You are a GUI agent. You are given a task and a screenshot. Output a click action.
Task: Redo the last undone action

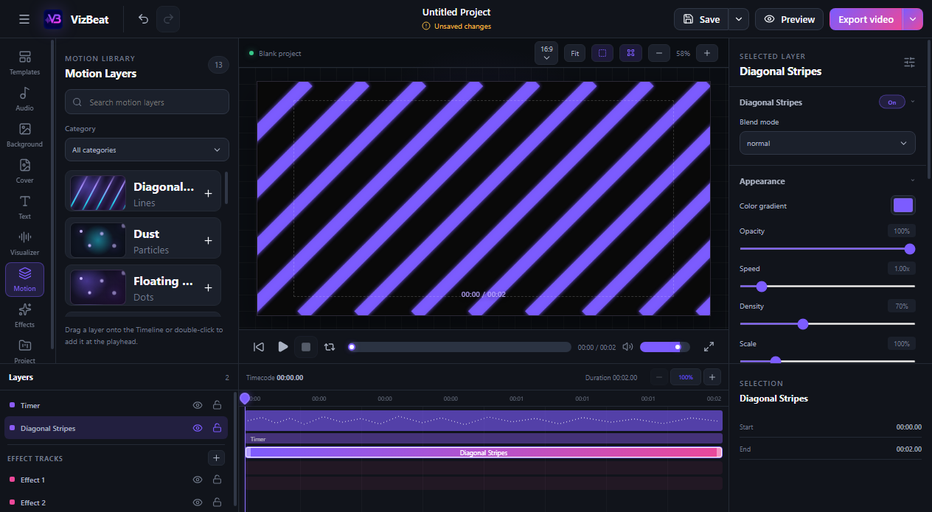click(168, 19)
